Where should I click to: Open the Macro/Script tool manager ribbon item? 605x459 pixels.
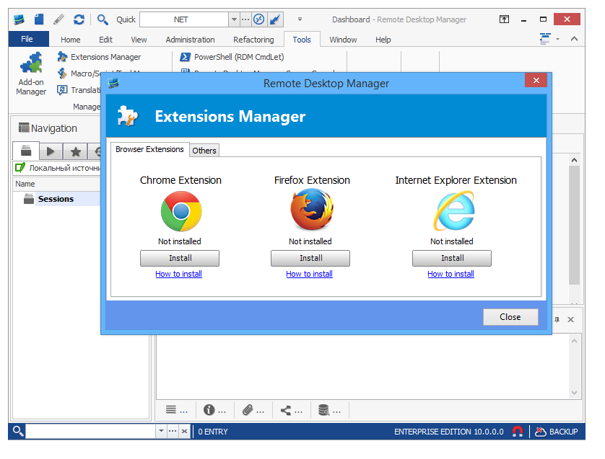79,73
